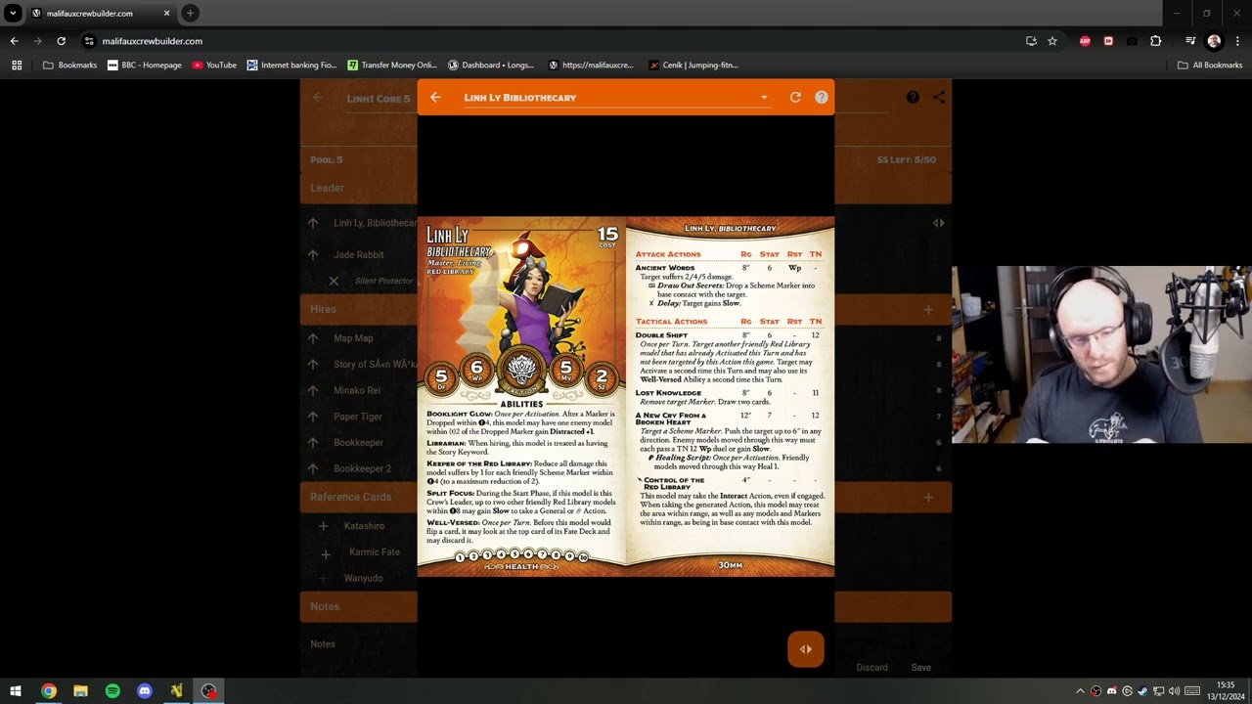Viewport: 1252px width, 704px height.
Task: Open the Jade Rabbit entry
Action: coord(358,254)
